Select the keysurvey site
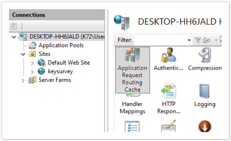Screen dimensions: 231x141 click(x=60, y=71)
